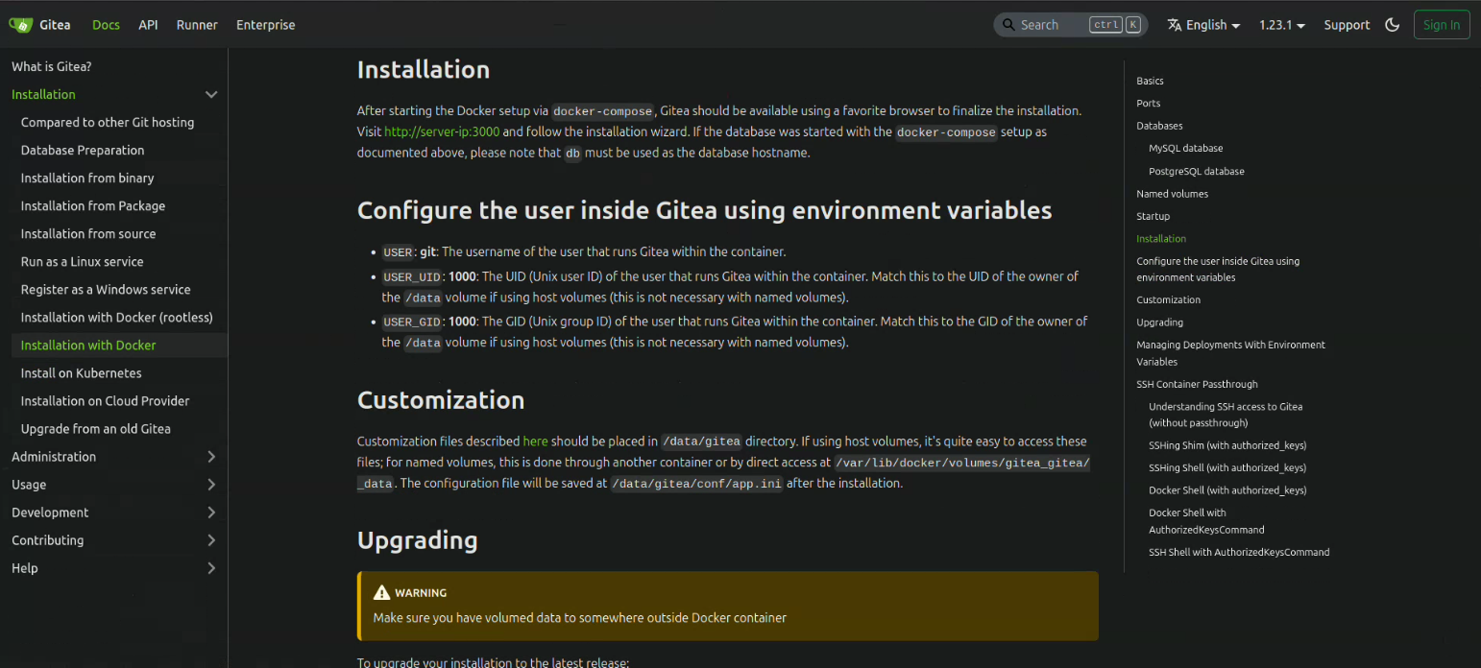Jump to SSHing Shim (with authorized_keys)
The width and height of the screenshot is (1481, 668).
[1227, 445]
